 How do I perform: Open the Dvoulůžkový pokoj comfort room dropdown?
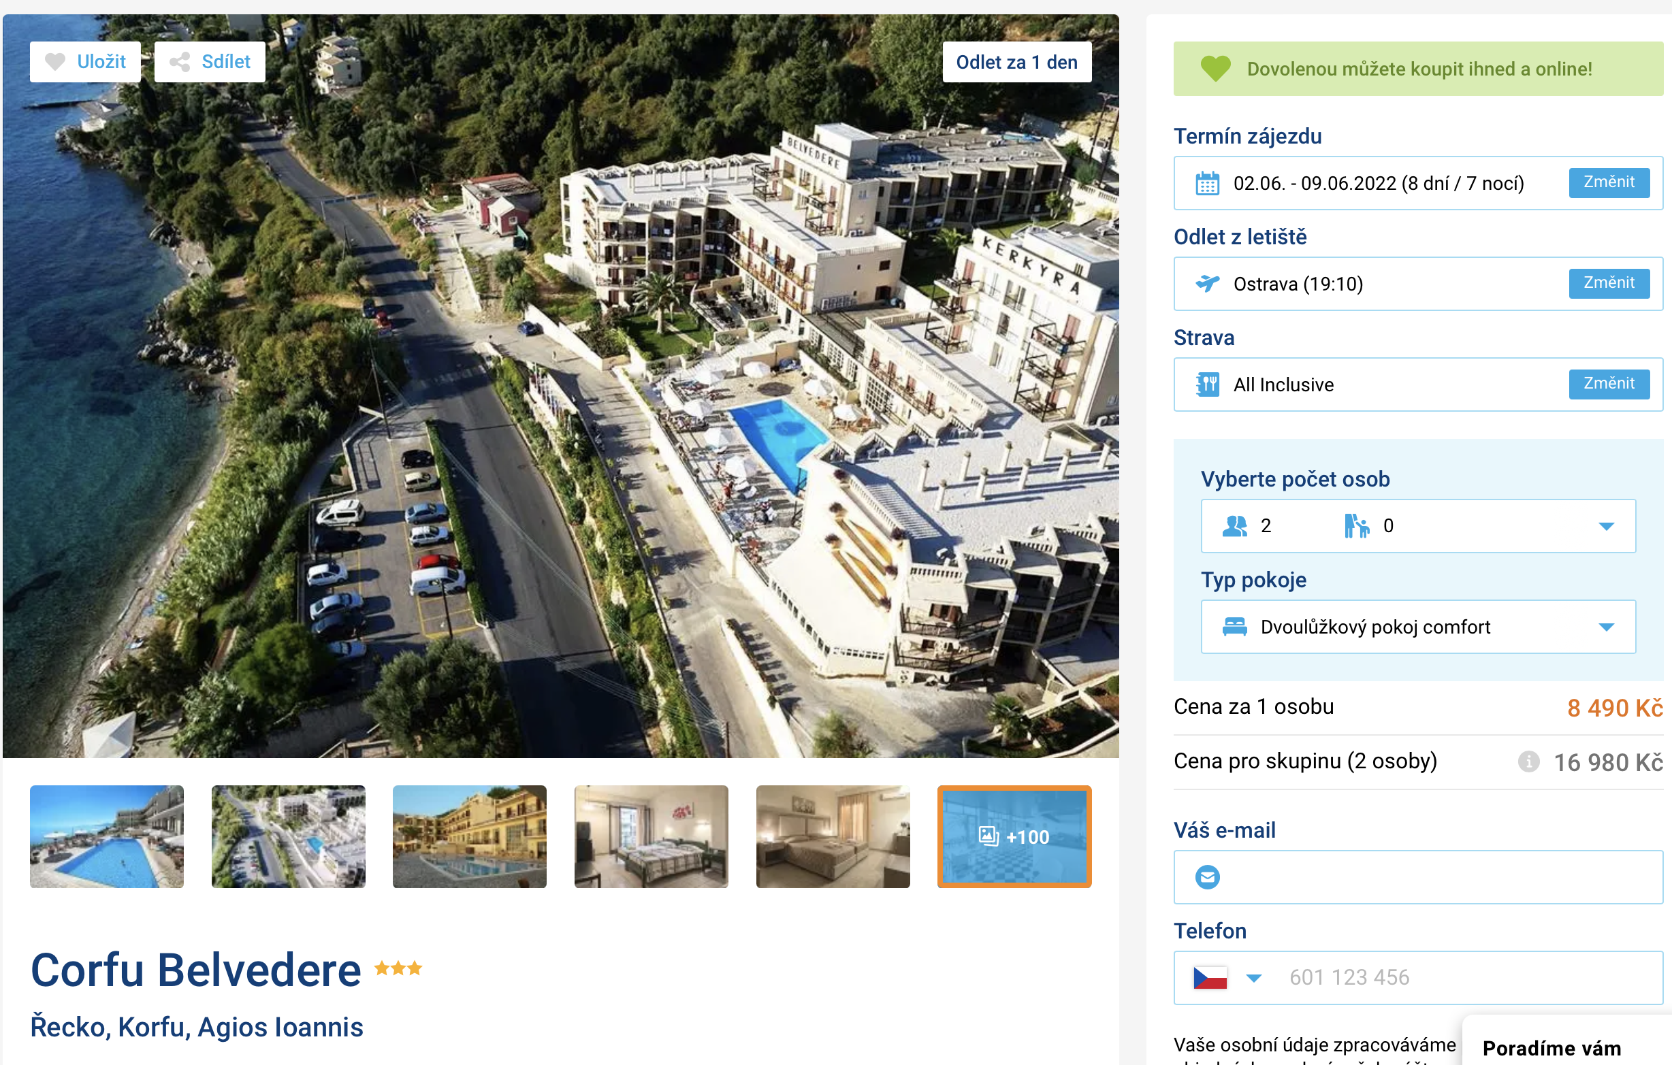point(1418,626)
